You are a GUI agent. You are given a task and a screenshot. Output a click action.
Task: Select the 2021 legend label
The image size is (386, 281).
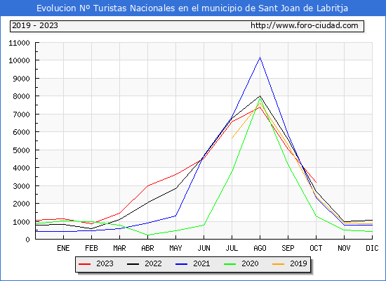coord(201,263)
